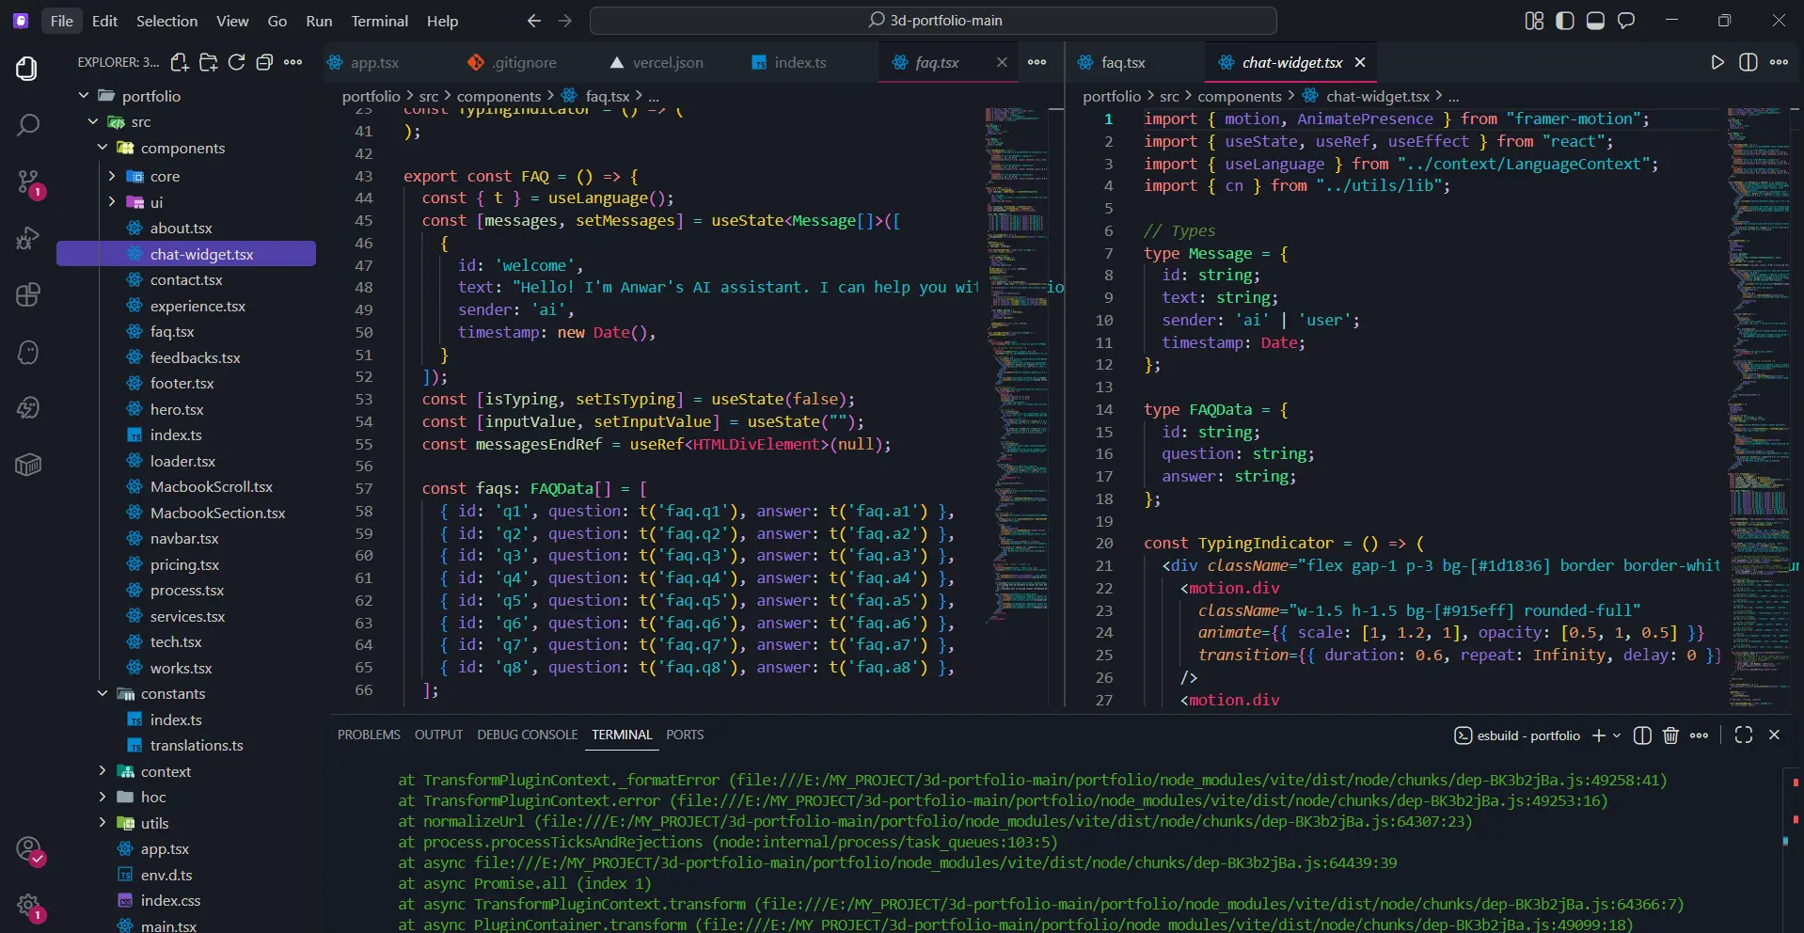Screen dimensions: 1804x933
Task: Run the chat-widget.tsx file
Action: pos(1717,62)
